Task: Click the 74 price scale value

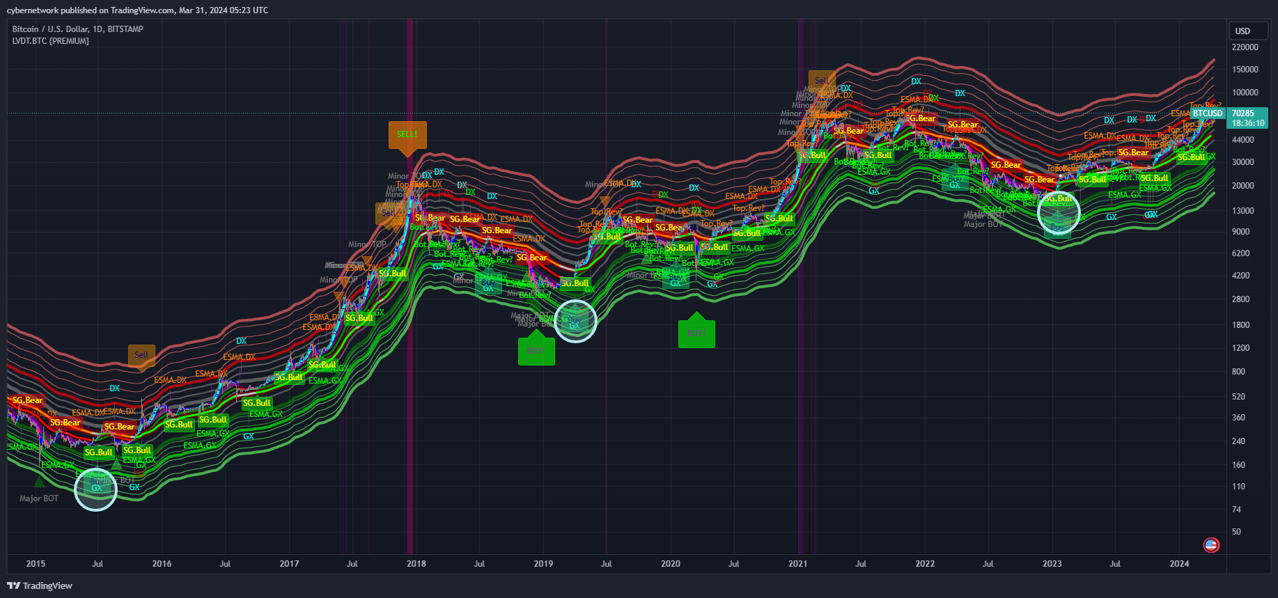Action: click(1236, 510)
